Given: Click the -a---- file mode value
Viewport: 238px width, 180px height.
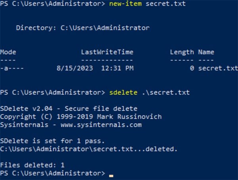Looking at the screenshot, I should pyautogui.click(x=12, y=68).
